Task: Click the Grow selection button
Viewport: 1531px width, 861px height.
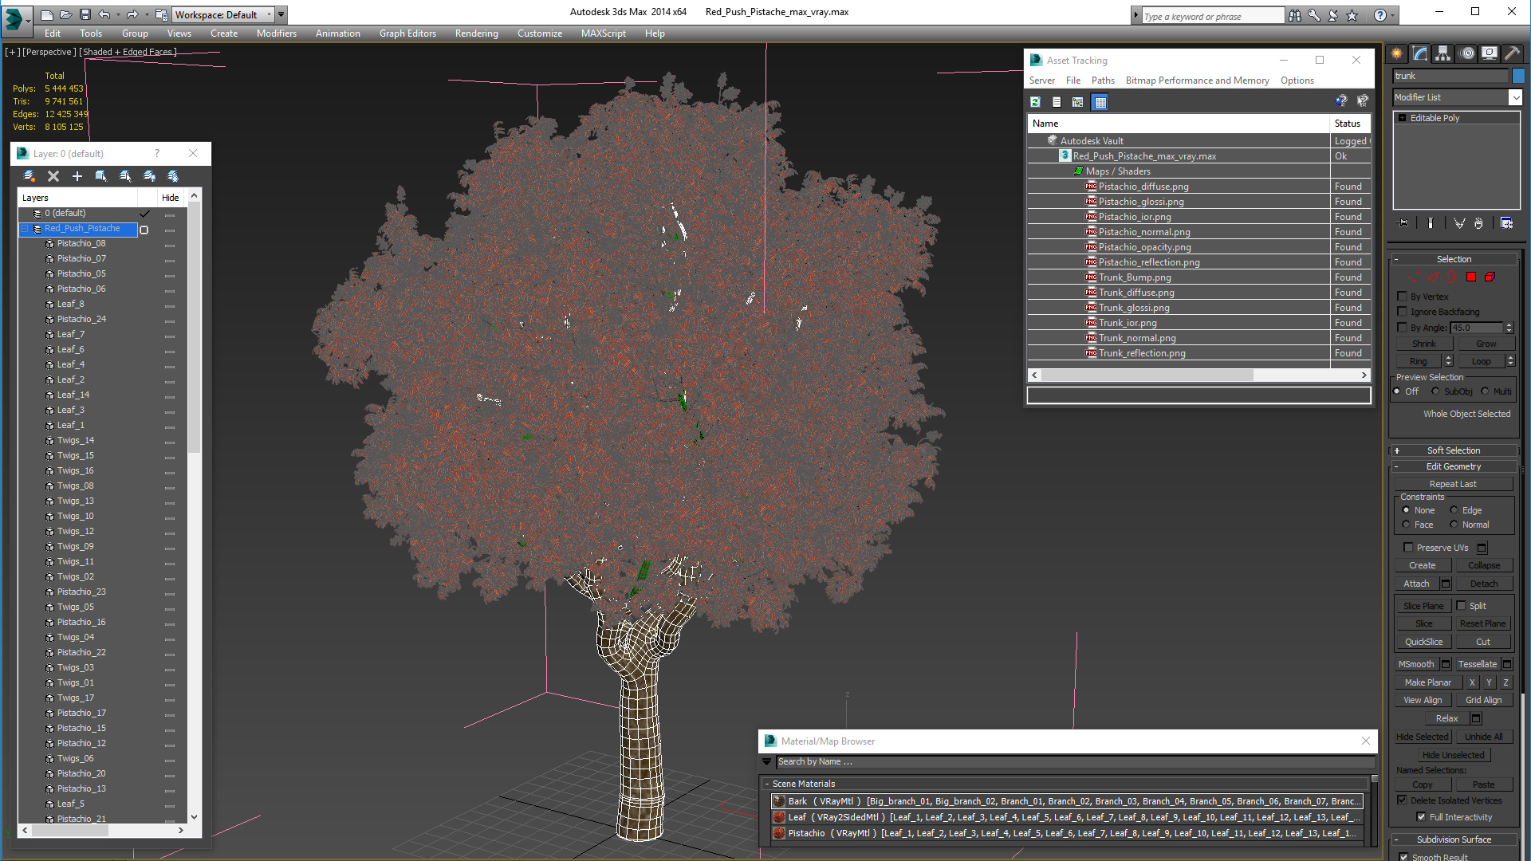Action: tap(1486, 344)
